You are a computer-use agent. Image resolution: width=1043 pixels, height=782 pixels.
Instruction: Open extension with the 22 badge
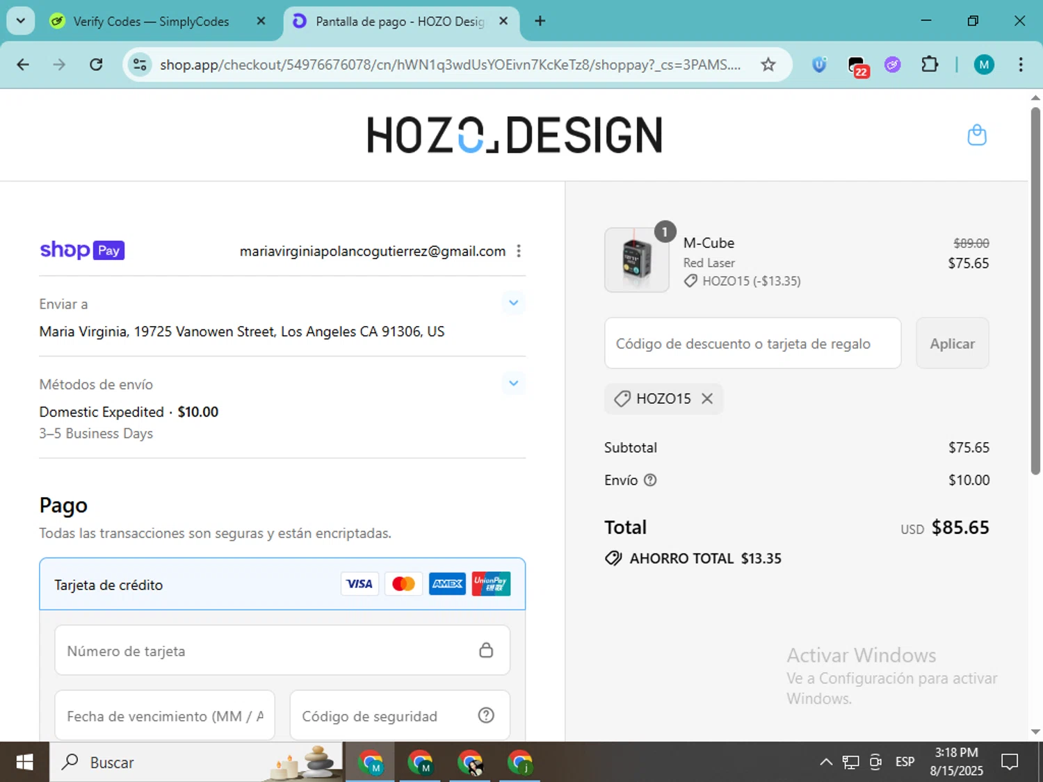858,66
